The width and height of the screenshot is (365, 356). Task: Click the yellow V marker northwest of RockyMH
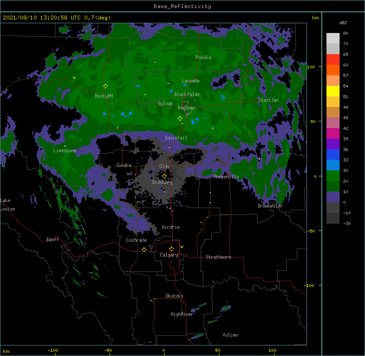click(74, 78)
